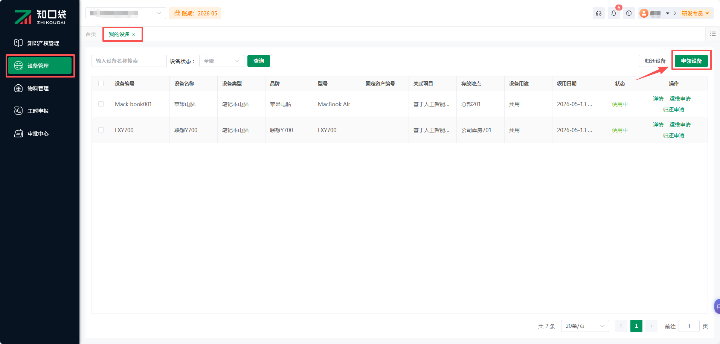Open the floating chat widget icon
Viewport: 720px width, 344px height.
coord(717,306)
